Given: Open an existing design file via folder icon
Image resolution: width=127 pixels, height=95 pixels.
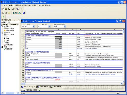Looking at the screenshot, I should tap(6, 9).
